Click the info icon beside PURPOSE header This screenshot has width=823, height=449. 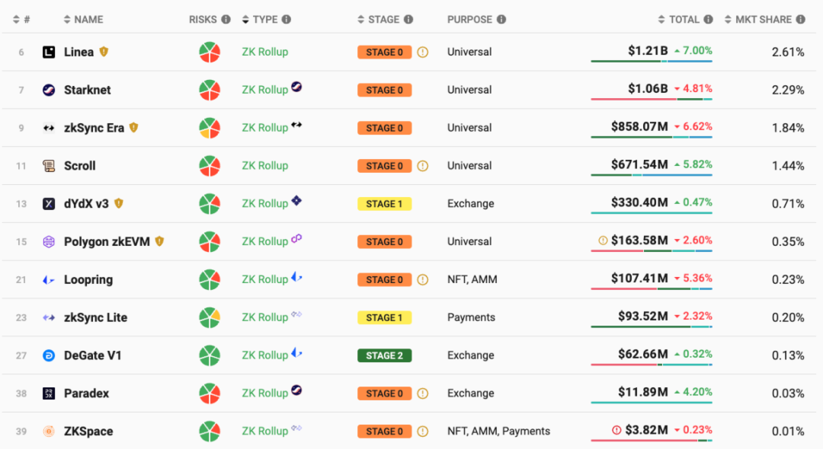point(501,20)
